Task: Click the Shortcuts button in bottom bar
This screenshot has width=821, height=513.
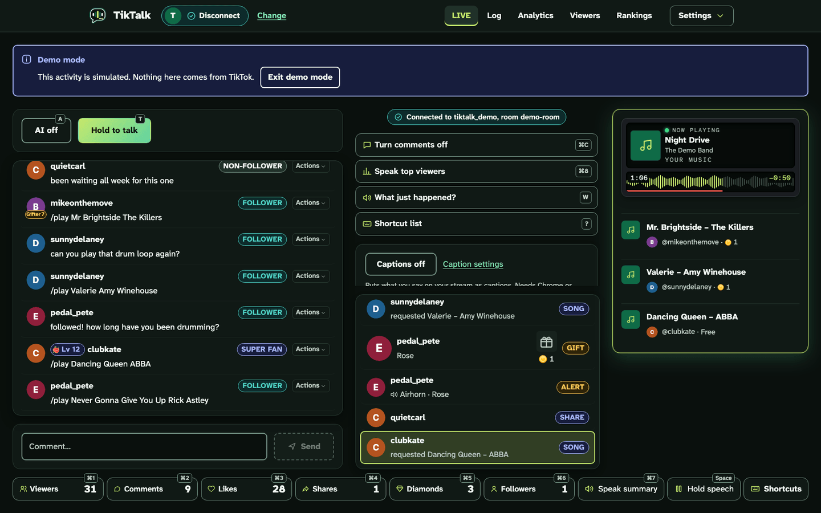Action: coord(776,489)
